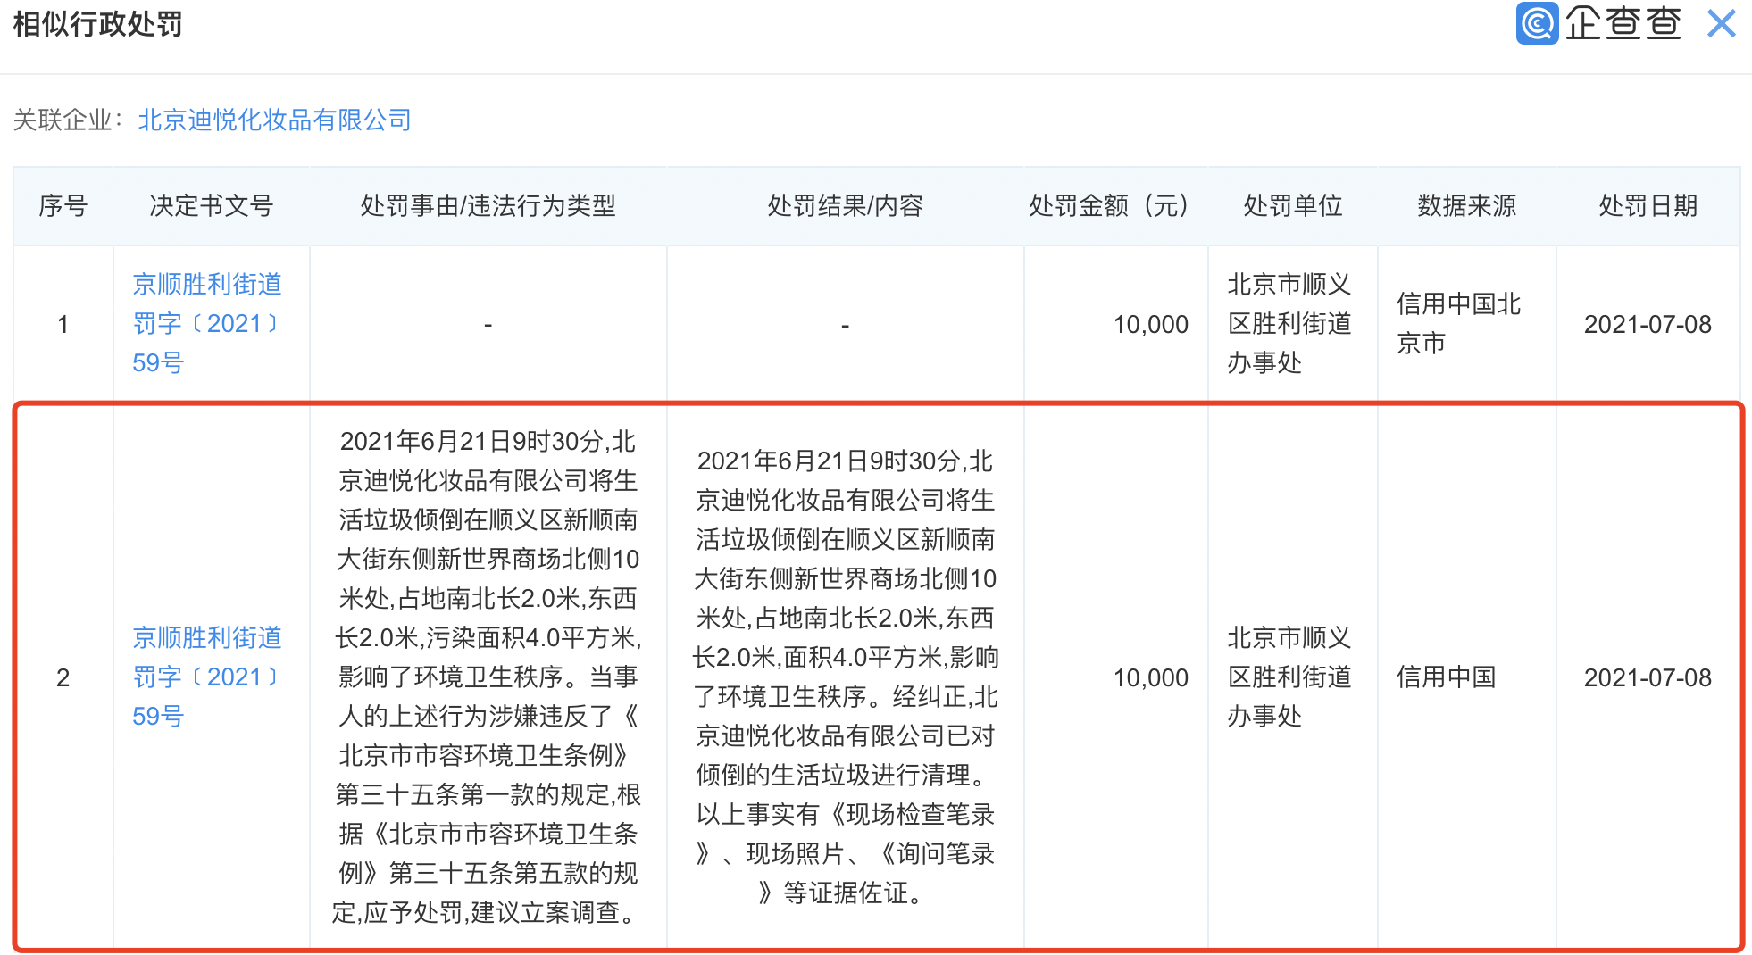Close the 相似行政处罚 dialog
Image resolution: width=1752 pixels, height=955 pixels.
(1721, 23)
